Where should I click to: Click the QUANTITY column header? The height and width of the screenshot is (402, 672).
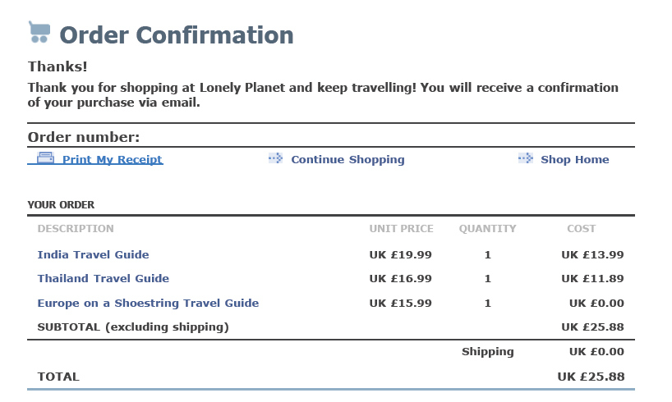pos(487,229)
